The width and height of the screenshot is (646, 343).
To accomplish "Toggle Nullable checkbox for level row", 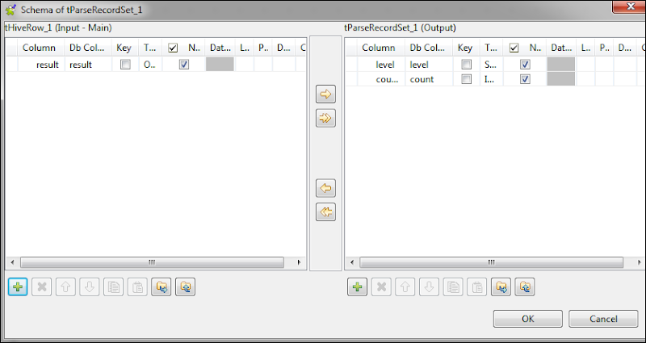I will pyautogui.click(x=525, y=65).
